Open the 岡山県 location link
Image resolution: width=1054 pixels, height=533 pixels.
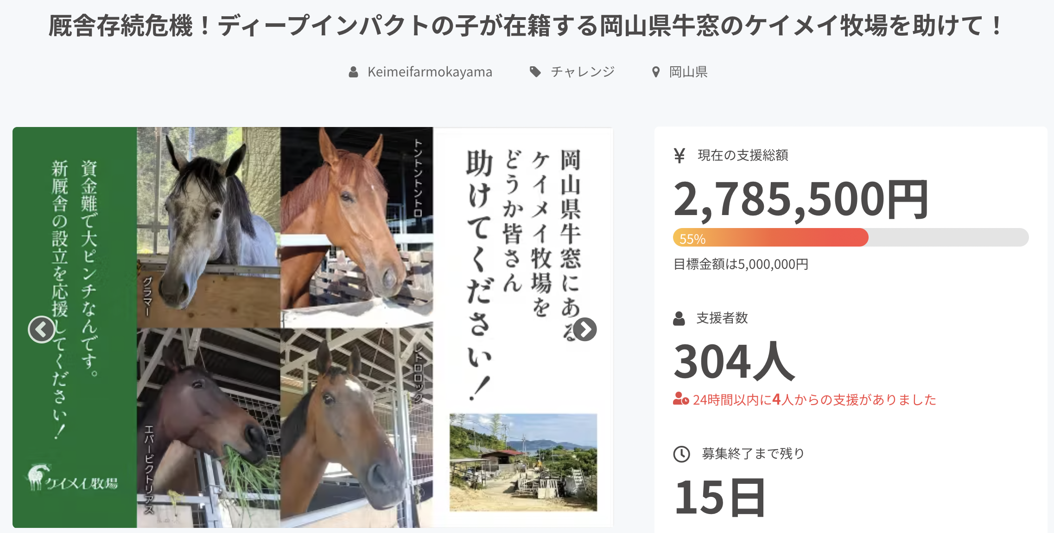pyautogui.click(x=688, y=72)
